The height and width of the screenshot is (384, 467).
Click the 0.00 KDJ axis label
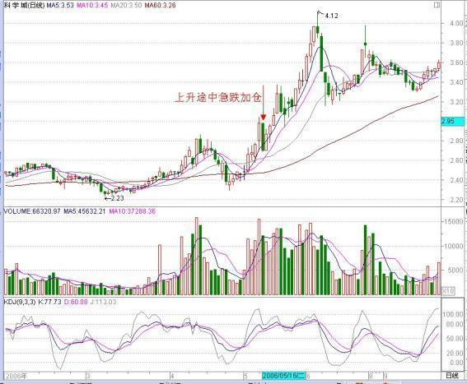pyautogui.click(x=456, y=363)
